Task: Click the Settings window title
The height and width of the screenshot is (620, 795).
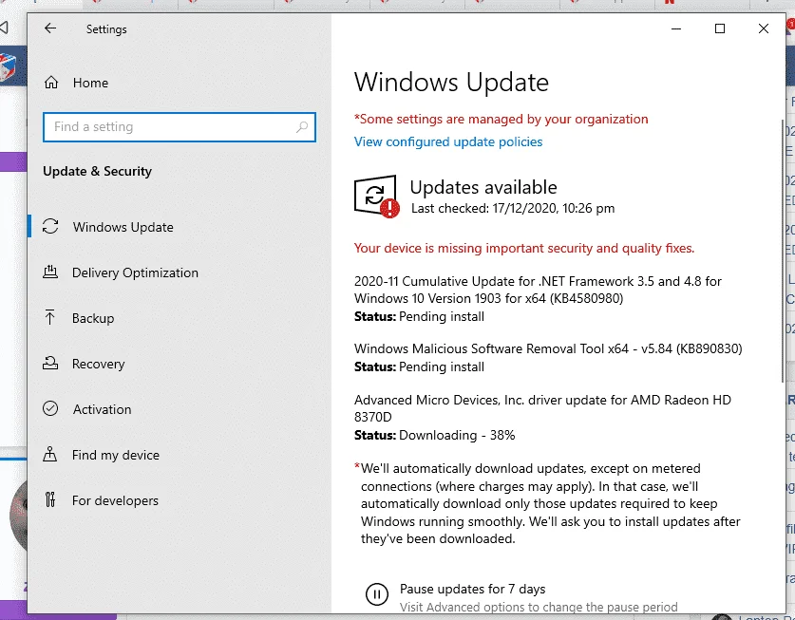Action: click(106, 29)
